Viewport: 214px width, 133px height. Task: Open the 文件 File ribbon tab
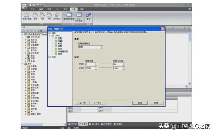(32, 9)
